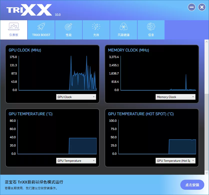The height and width of the screenshot is (195, 209).
Task: Click the hot spot temperature graph
Action: click(157, 137)
